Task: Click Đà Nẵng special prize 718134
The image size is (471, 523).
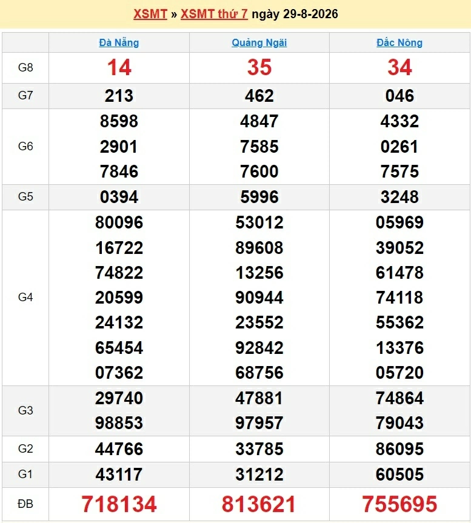Action: pos(119,504)
